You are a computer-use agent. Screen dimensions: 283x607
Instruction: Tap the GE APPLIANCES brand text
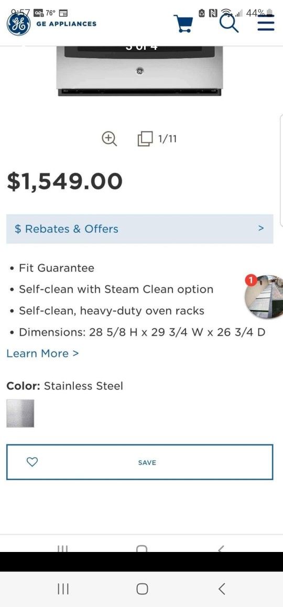(66, 24)
